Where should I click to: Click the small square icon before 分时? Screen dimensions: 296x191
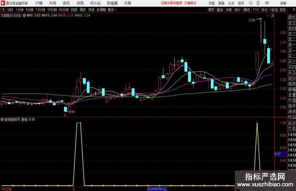pyautogui.click(x=3, y=10)
